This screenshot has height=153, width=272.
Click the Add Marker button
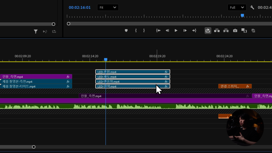(127, 31)
